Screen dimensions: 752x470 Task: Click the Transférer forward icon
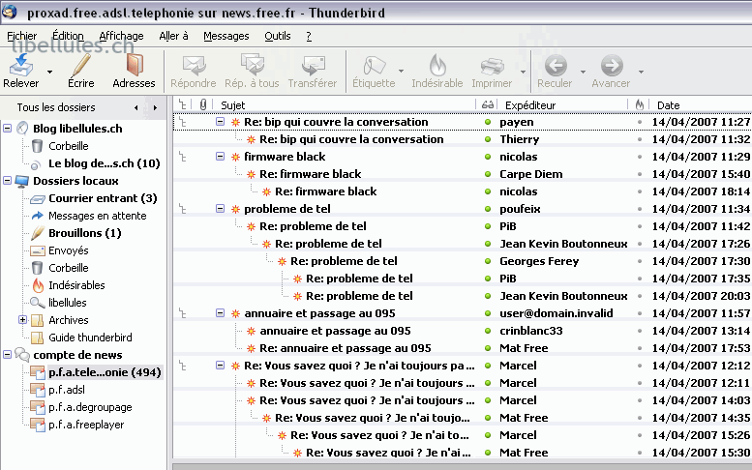[x=313, y=66]
